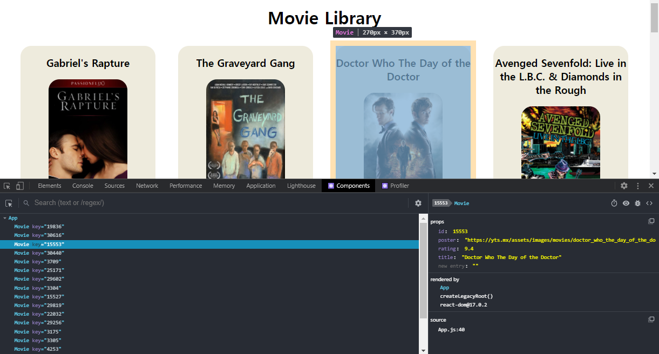
Task: Select Movie with key "25171"
Action: [x=209, y=270]
